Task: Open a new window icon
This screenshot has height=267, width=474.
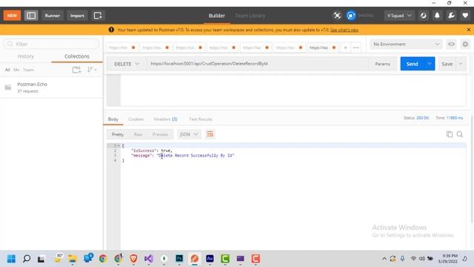Action: coord(98,16)
